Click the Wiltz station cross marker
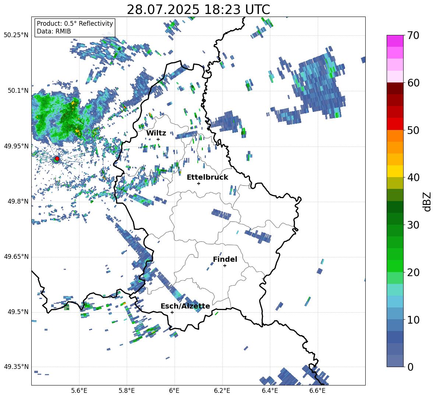Screen dimensions: 436x398 coord(158,139)
